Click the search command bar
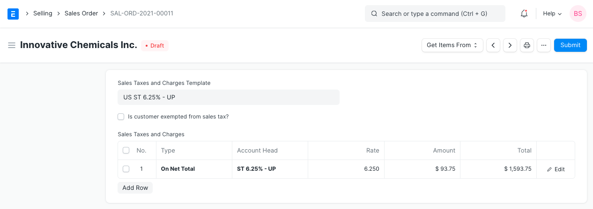This screenshot has width=593, height=209. click(435, 14)
